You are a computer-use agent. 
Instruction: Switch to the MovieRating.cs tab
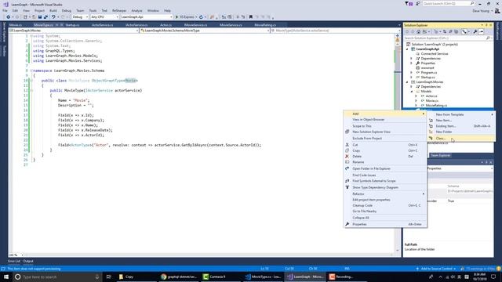[265, 25]
